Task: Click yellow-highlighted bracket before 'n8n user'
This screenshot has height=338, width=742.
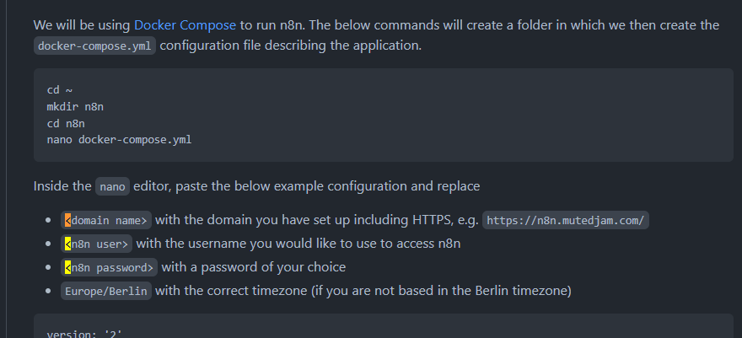Action: [67, 244]
